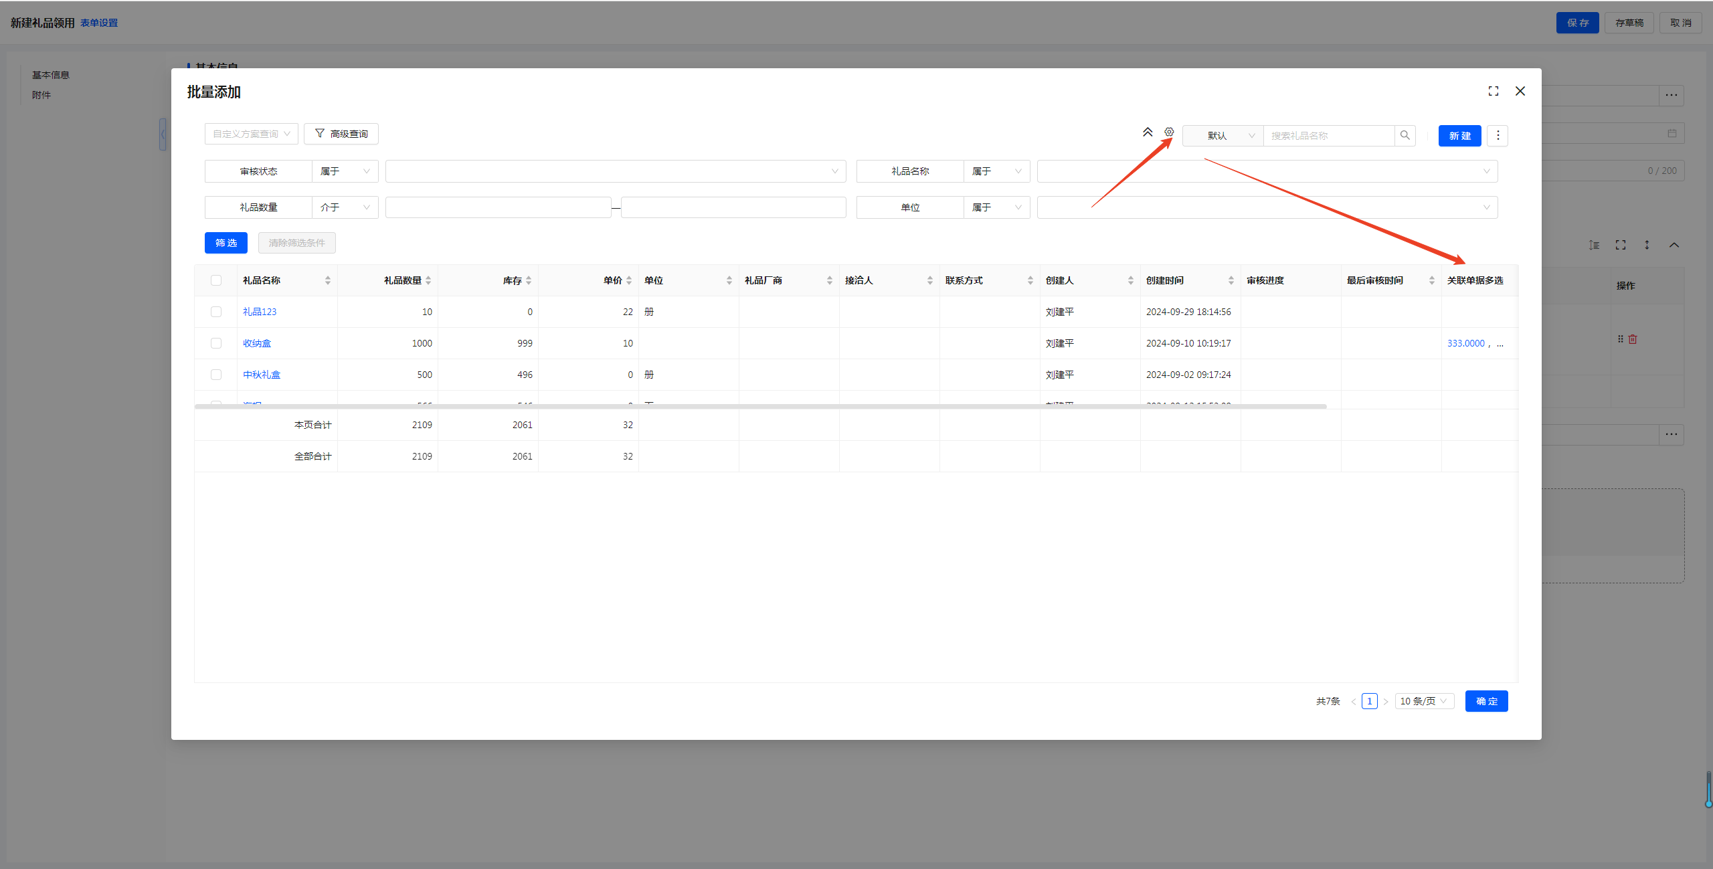Open column settings gear icon

coord(1169,132)
